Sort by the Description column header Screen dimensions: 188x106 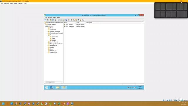[93, 23]
